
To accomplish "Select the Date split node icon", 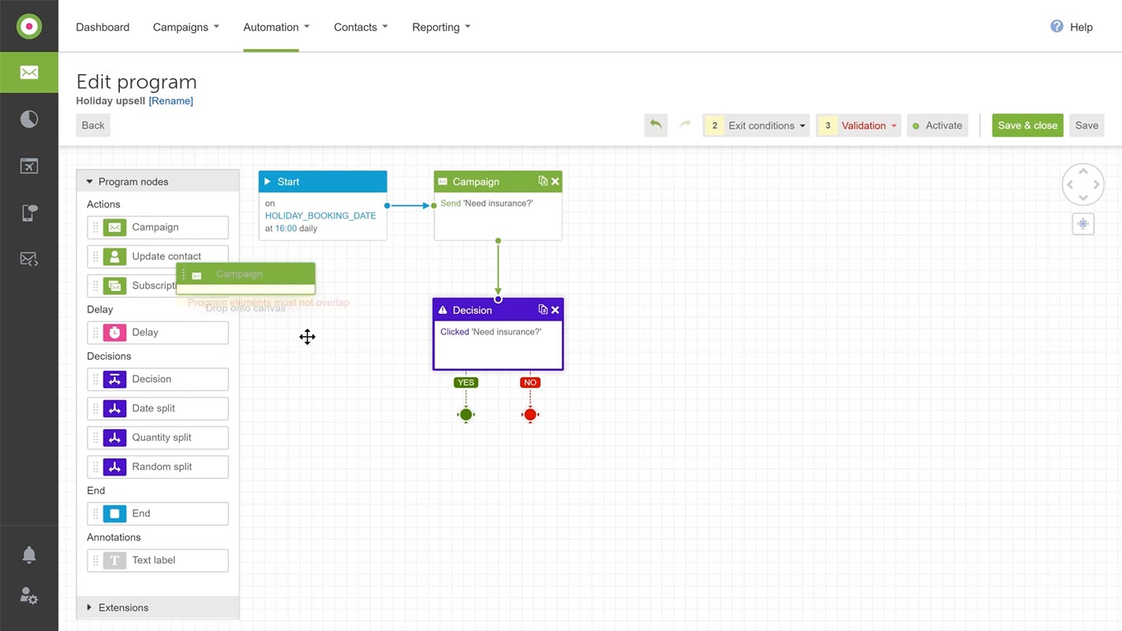I will click(113, 408).
